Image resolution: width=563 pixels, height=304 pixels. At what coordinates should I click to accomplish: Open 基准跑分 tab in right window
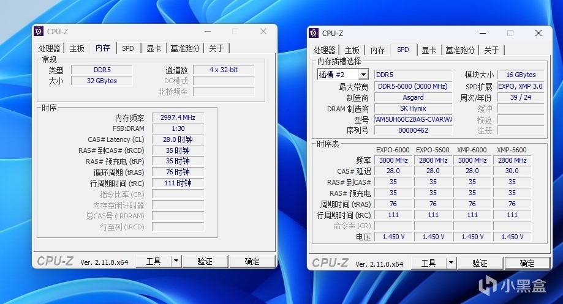coord(460,50)
